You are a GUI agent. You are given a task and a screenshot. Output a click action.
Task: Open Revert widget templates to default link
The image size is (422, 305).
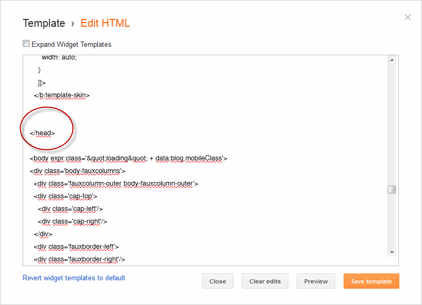coord(74,278)
